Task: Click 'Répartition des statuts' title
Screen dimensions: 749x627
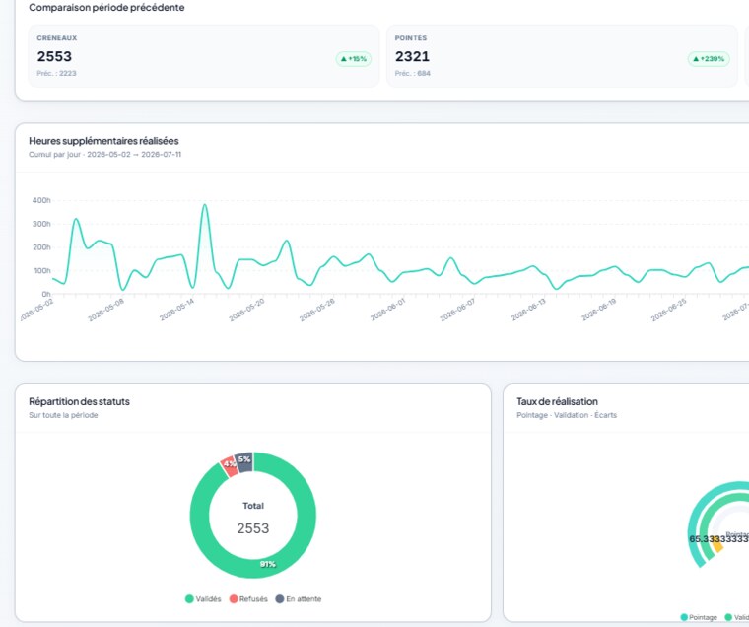Action: [x=79, y=401]
